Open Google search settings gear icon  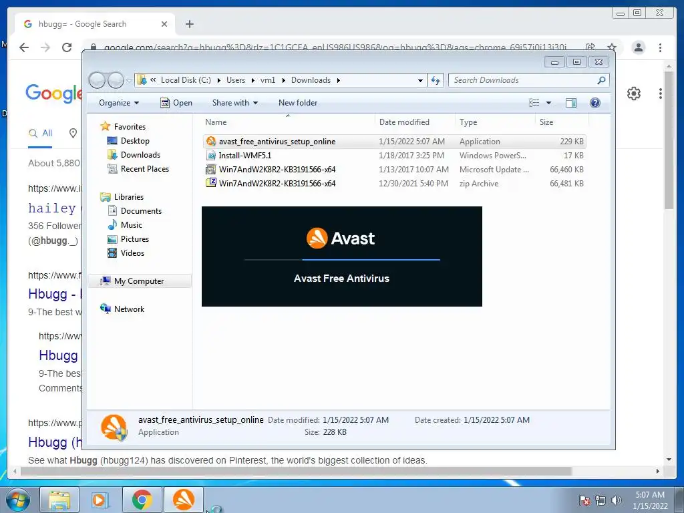633,94
